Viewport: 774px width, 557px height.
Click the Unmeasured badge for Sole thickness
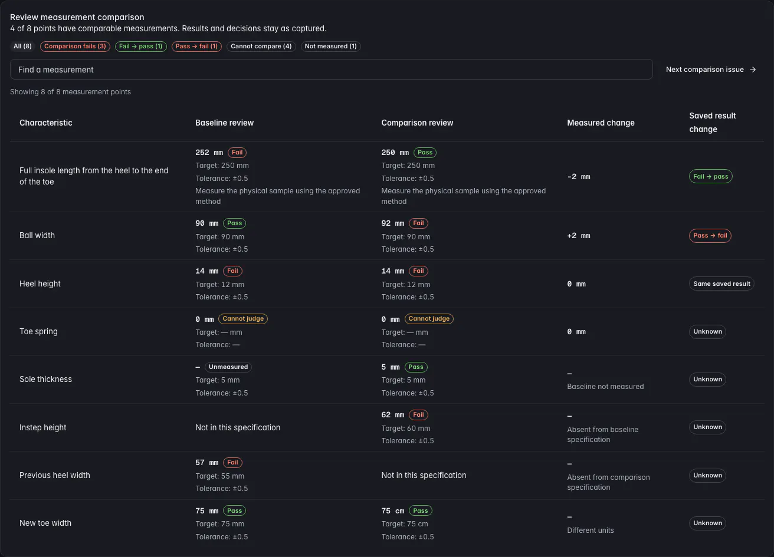(228, 367)
